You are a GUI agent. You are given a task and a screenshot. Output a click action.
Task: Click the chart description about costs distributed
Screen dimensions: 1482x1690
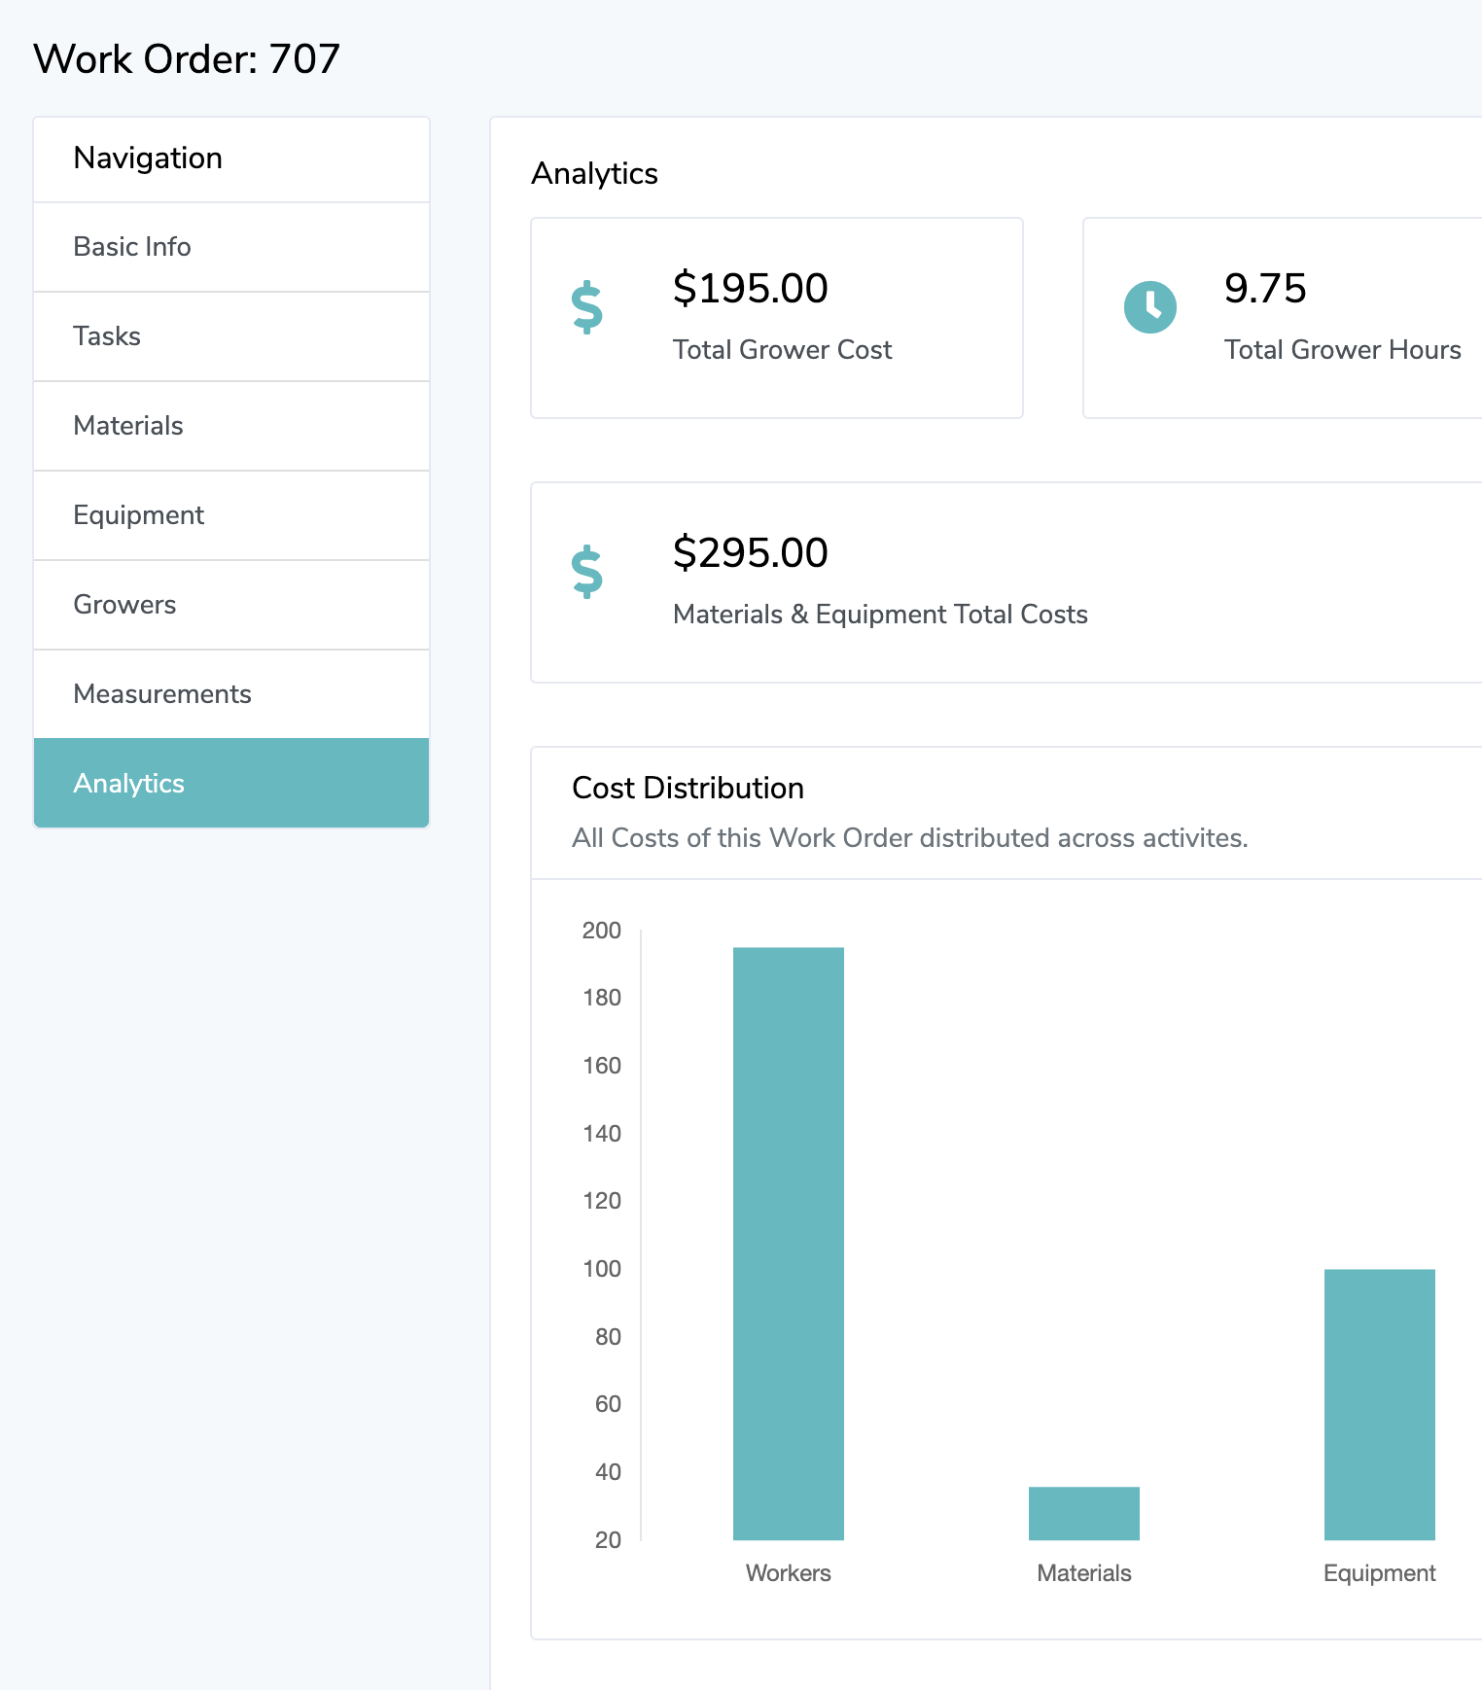pos(909,838)
